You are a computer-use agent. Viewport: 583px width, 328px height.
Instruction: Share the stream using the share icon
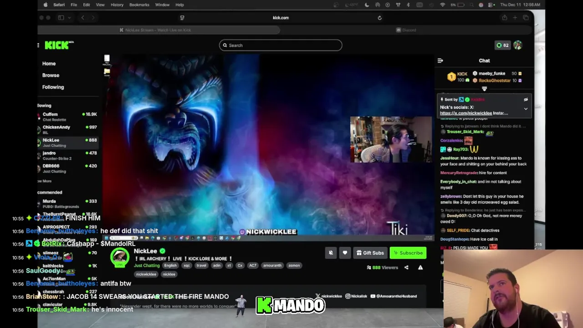pos(406,268)
